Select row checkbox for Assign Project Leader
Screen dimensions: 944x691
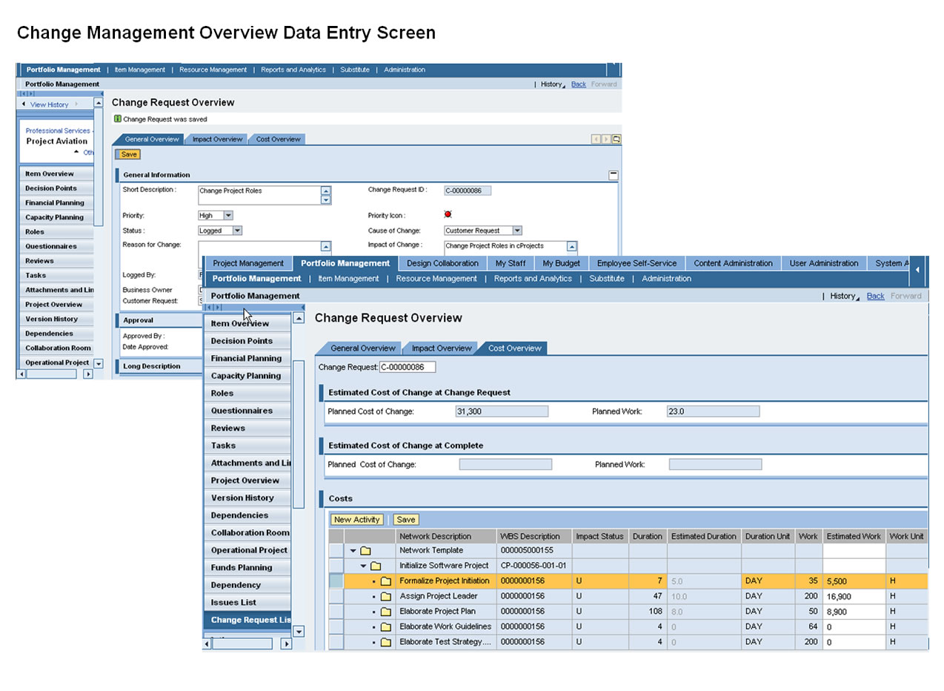pos(336,596)
